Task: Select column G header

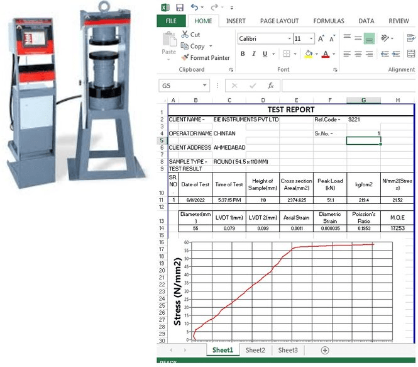Action: [363, 100]
